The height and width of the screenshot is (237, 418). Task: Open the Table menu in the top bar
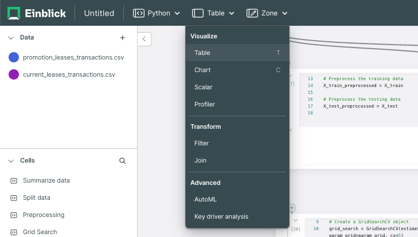tap(213, 13)
